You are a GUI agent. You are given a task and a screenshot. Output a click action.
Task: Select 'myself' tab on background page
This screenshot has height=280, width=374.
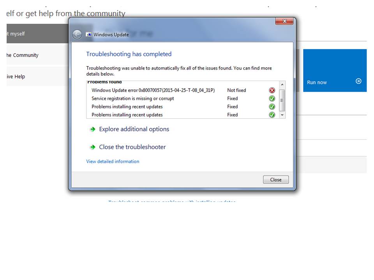37,33
